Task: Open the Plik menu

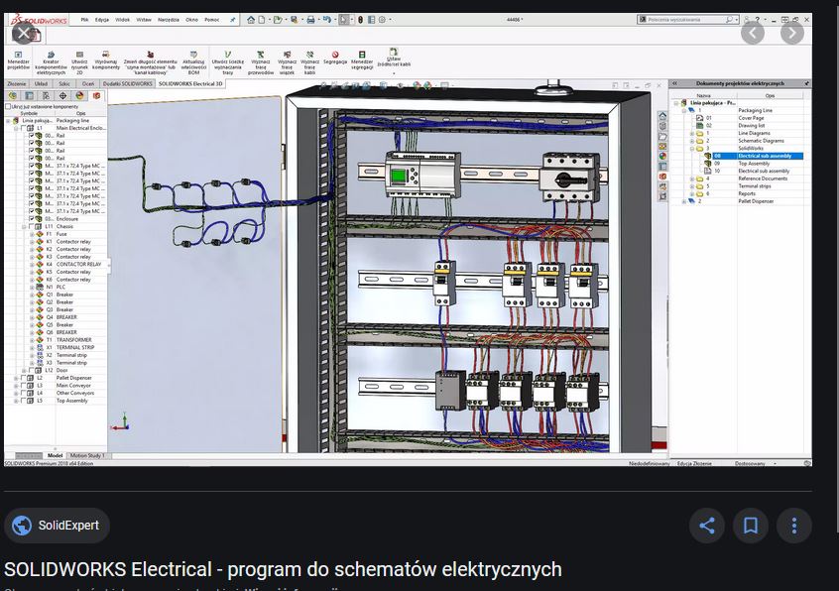Action: point(84,20)
